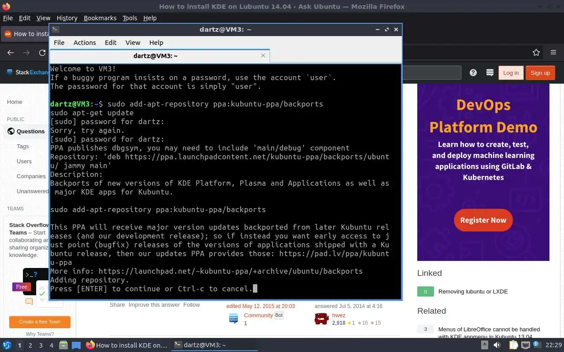Switch to dartz@VM3 terminal in taskbar
The height and width of the screenshot is (352, 564).
tap(215, 345)
